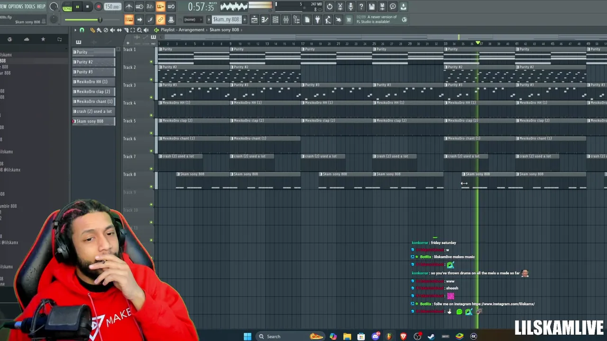Toggle the highlighted overdub recording button
The width and height of the screenshot is (607, 341).
[x=160, y=7]
